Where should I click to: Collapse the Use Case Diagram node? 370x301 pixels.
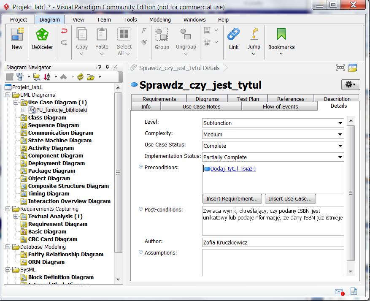tap(16, 103)
